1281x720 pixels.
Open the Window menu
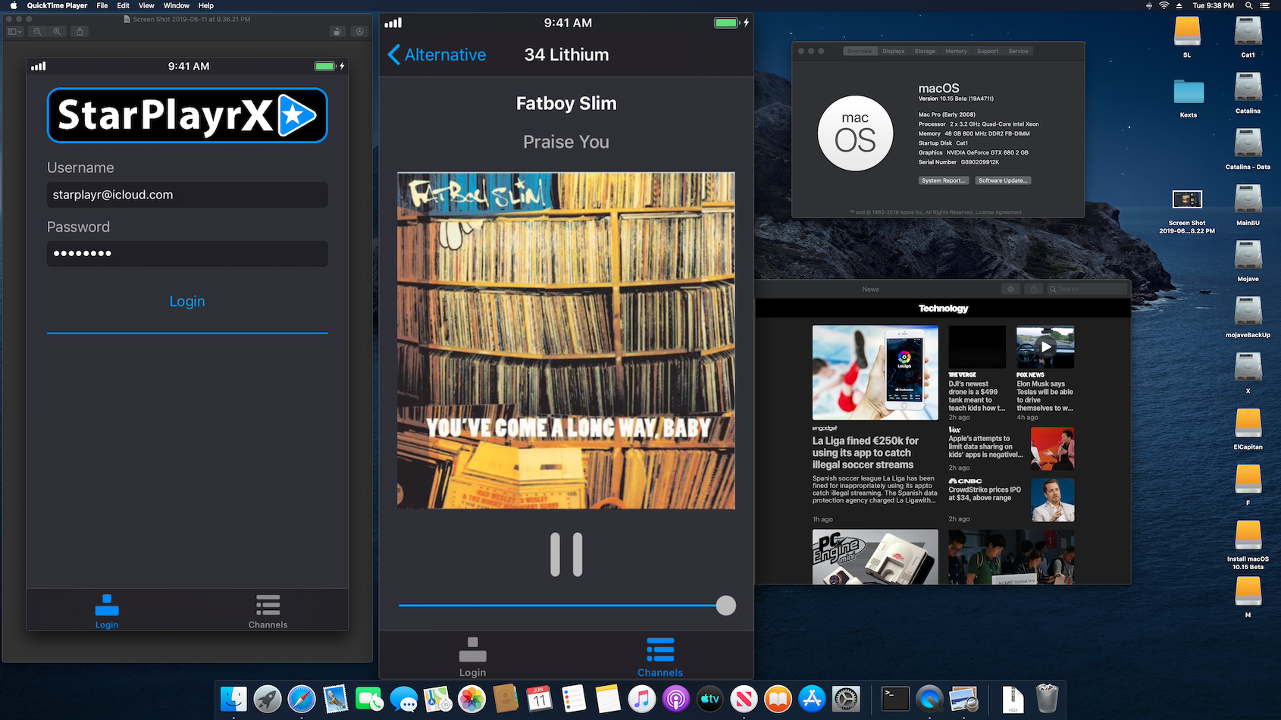pos(177,5)
